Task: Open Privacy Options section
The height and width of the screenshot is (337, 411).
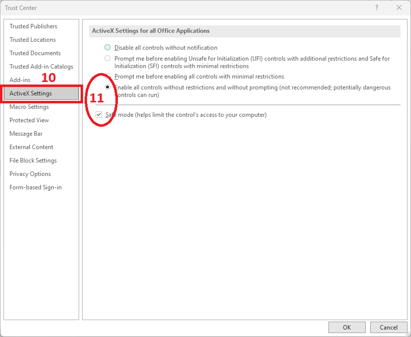Action: [x=30, y=174]
